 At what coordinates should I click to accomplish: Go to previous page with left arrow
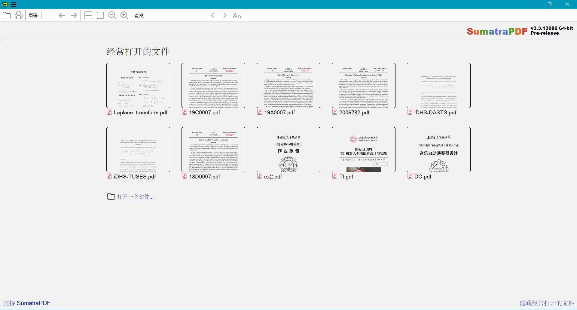click(x=62, y=15)
